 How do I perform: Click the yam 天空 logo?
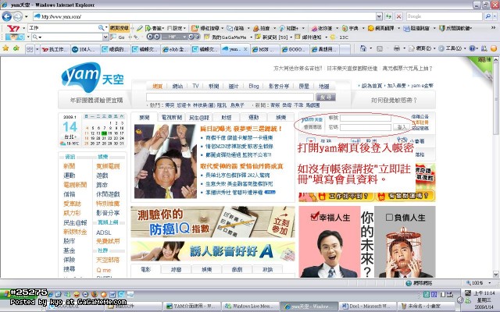[x=92, y=76]
